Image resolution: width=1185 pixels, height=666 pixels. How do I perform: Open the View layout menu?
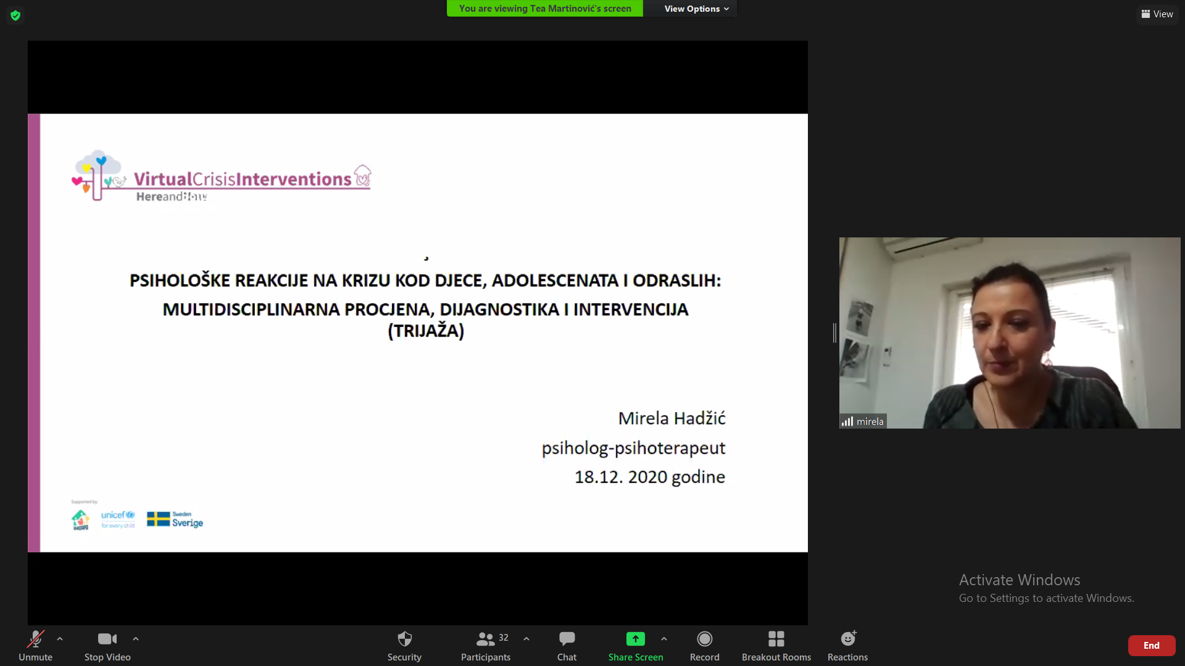coord(1157,14)
